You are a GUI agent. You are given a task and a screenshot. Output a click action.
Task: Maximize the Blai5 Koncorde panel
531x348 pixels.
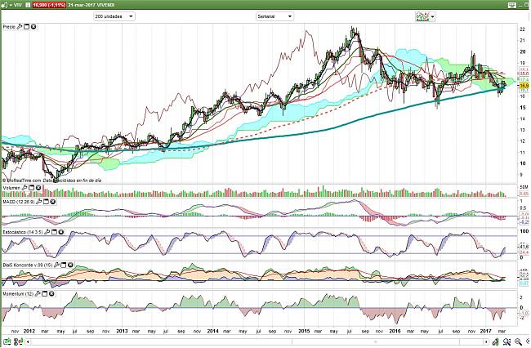point(64,265)
